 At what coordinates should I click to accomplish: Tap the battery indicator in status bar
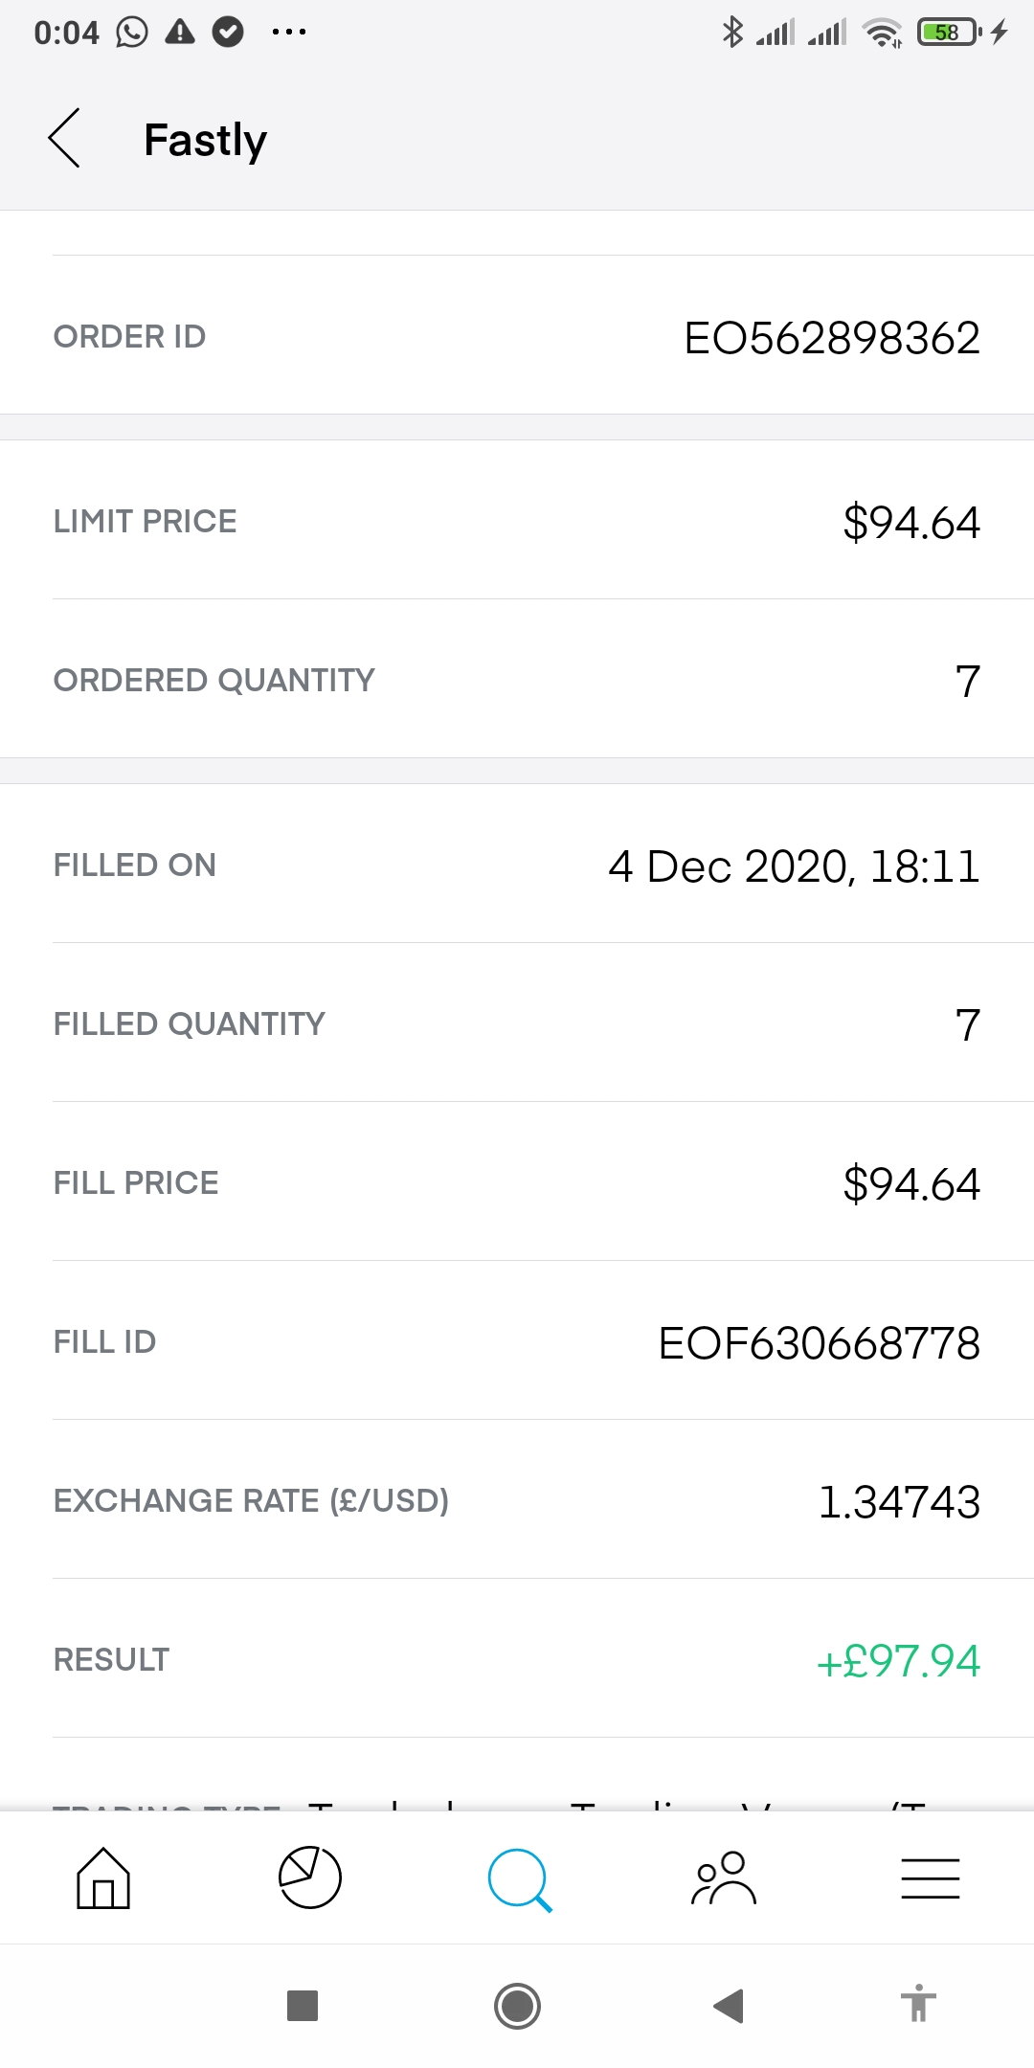[x=949, y=33]
